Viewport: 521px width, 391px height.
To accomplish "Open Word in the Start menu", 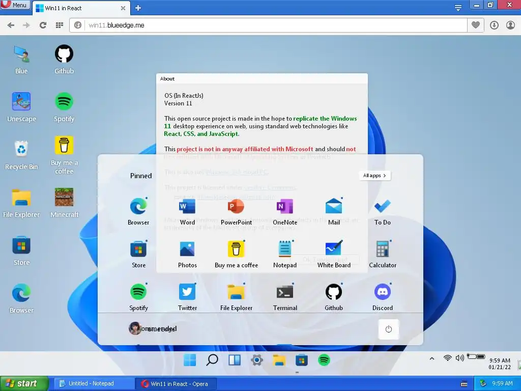I will [x=187, y=211].
